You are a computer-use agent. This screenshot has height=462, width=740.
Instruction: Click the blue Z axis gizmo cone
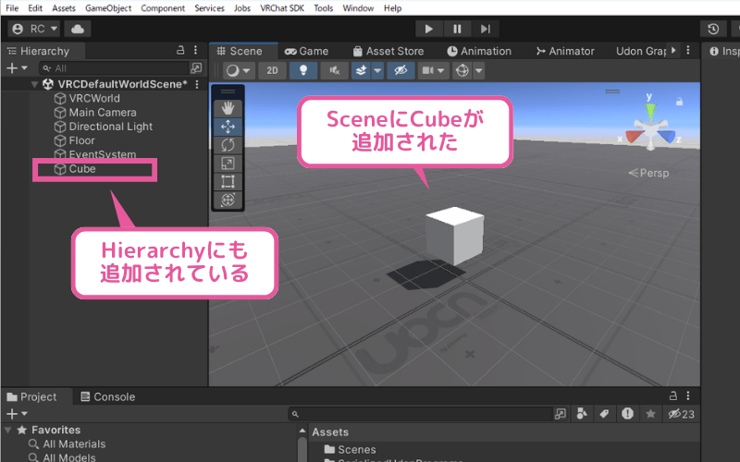coord(666,136)
